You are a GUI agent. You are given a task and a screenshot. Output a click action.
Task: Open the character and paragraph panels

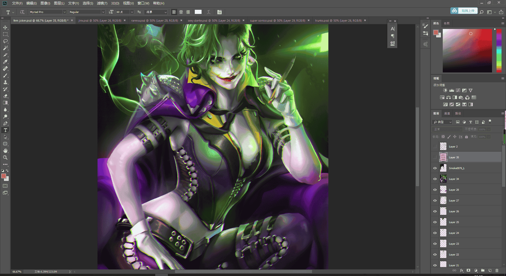[219, 12]
